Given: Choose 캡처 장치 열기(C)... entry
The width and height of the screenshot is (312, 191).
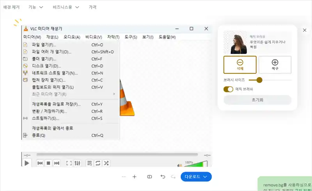Looking at the screenshot, I should [71, 80].
